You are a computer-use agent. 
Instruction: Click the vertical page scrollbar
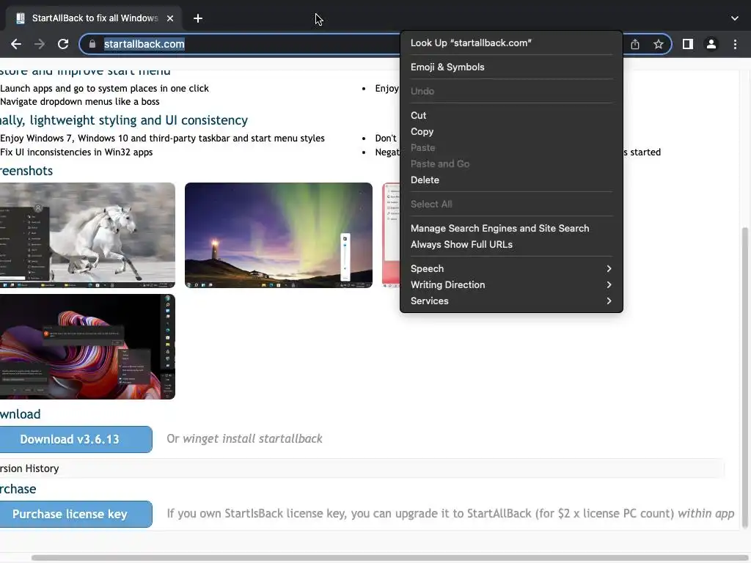tap(745, 378)
